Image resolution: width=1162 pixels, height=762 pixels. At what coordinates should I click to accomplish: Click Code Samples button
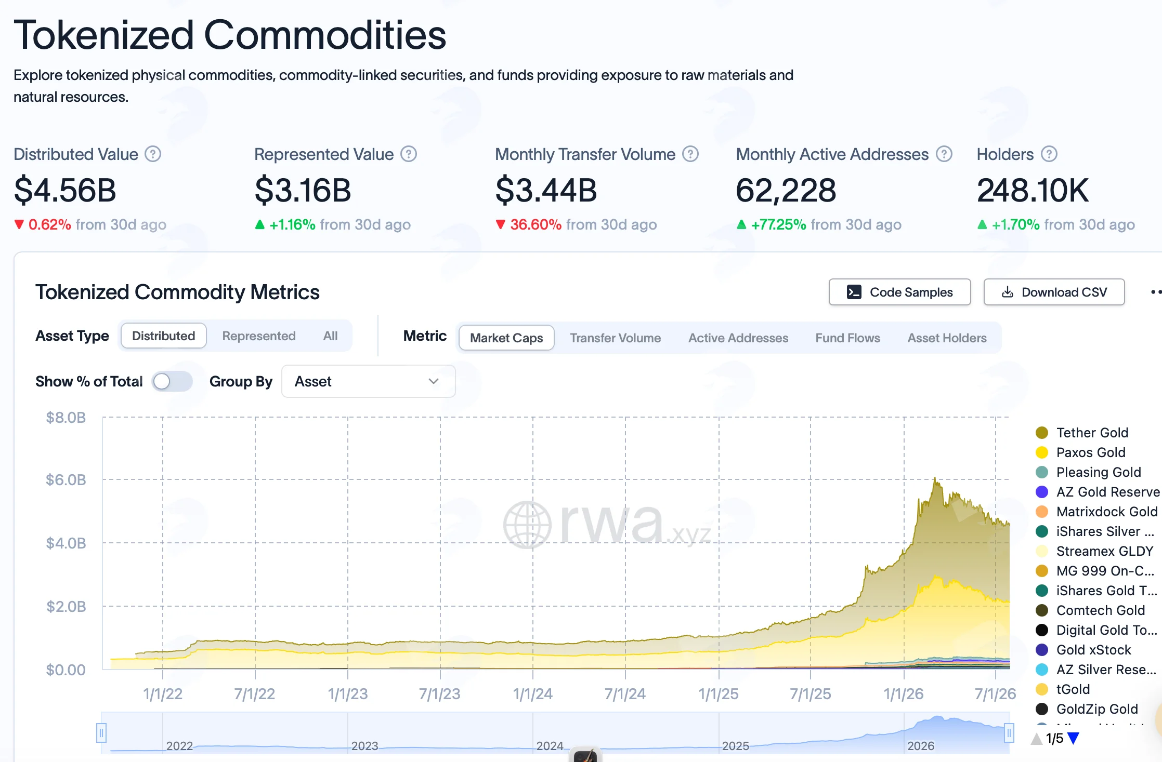tap(899, 292)
